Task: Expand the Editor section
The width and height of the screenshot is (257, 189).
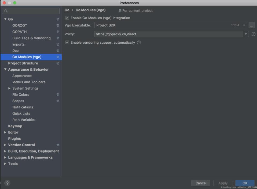Action: [5, 132]
